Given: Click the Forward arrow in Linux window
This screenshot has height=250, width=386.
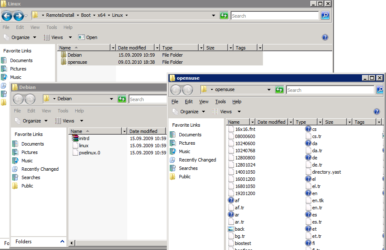Looking at the screenshot, I should click(19, 16).
